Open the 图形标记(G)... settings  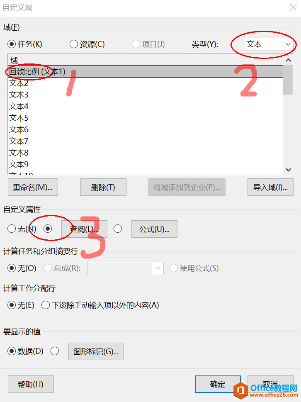coord(96,351)
